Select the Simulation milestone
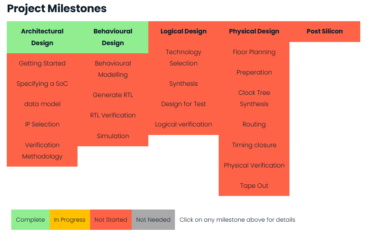The width and height of the screenshot is (367, 233). point(113,136)
